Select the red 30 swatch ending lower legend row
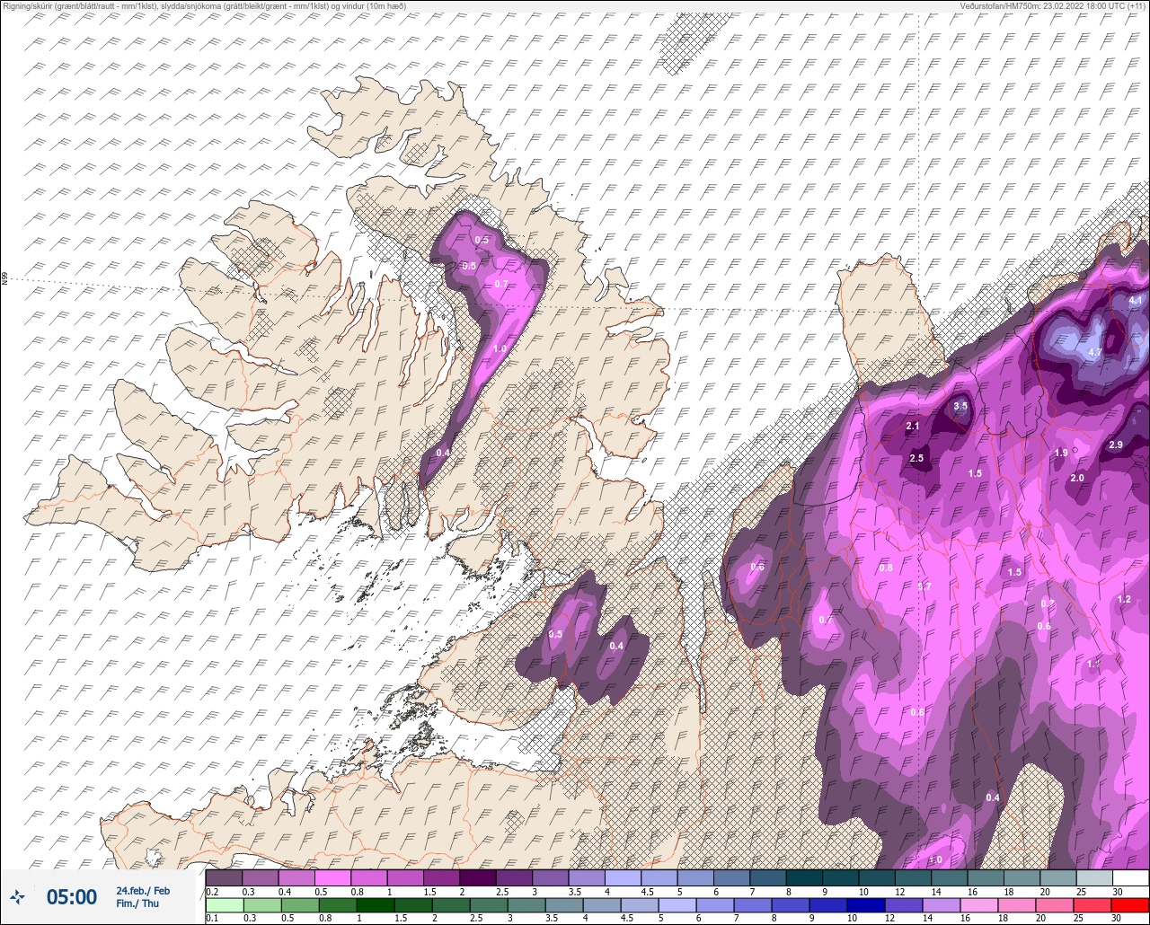 coord(1130,905)
